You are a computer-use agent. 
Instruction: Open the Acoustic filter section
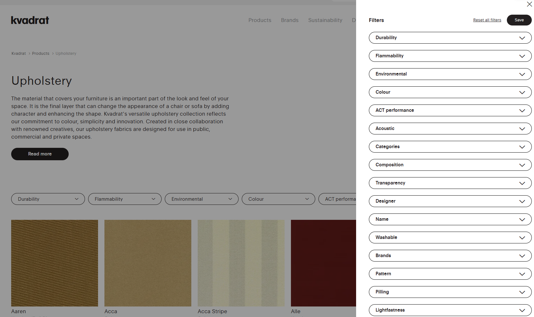click(x=450, y=128)
